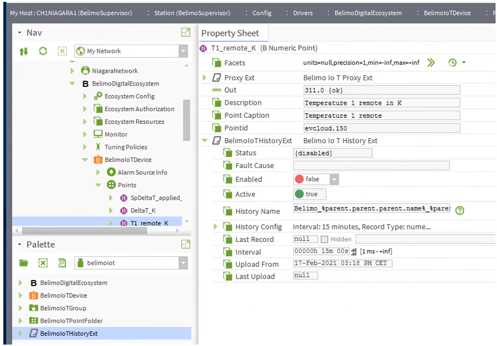Collapse BelimoIoTHistoryExt property section
This screenshot has height=346, width=497.
pyautogui.click(x=205, y=140)
